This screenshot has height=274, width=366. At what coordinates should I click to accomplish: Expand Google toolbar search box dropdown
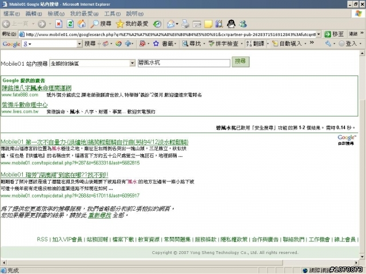pos(79,44)
